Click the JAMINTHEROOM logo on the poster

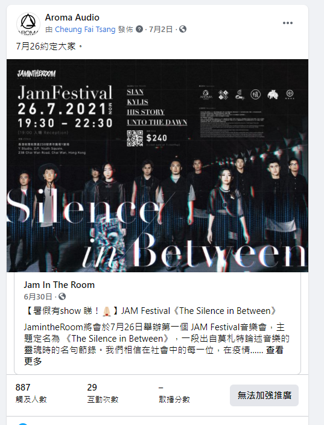coord(36,74)
